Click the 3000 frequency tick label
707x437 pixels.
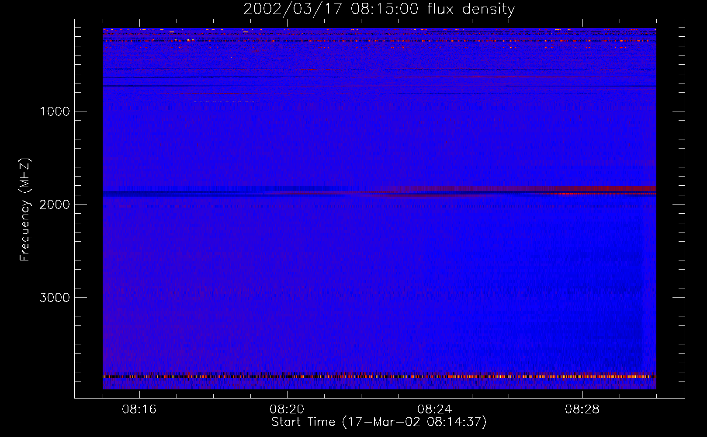(x=55, y=298)
